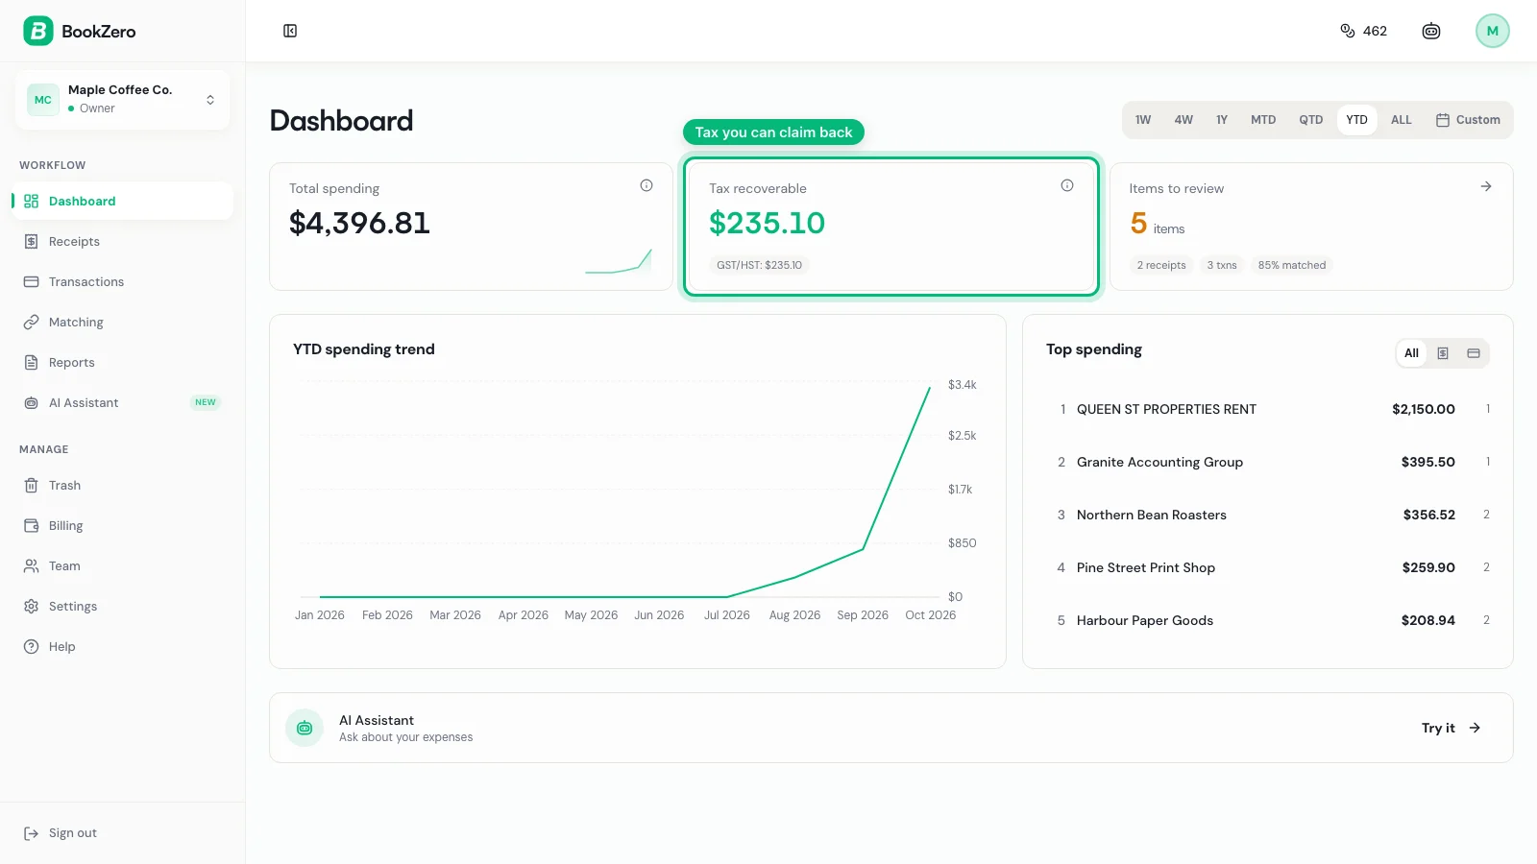Select the QTD time range
Screen dimensions: 1537x864
tap(1311, 120)
